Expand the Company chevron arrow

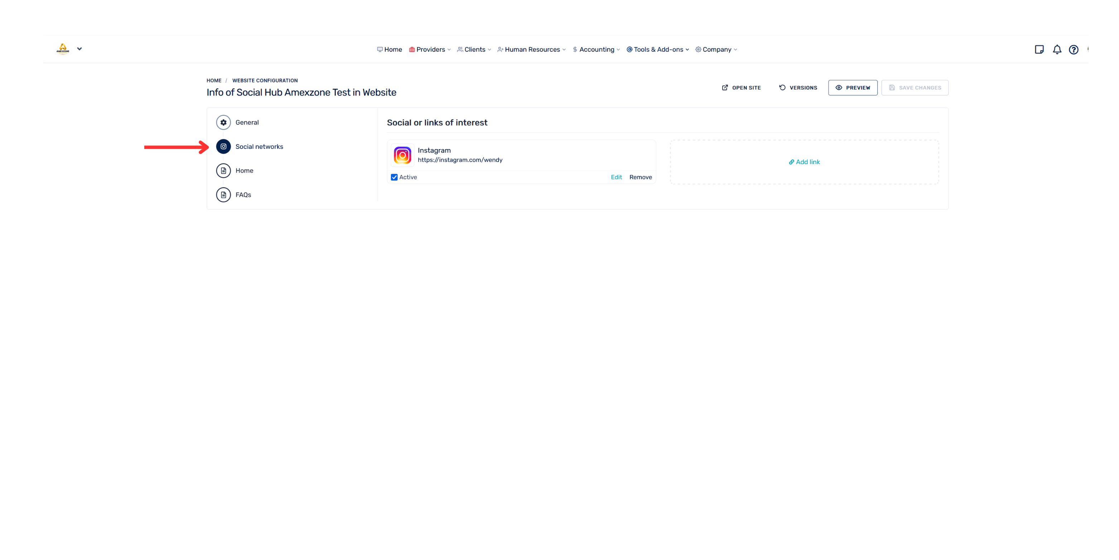(735, 49)
